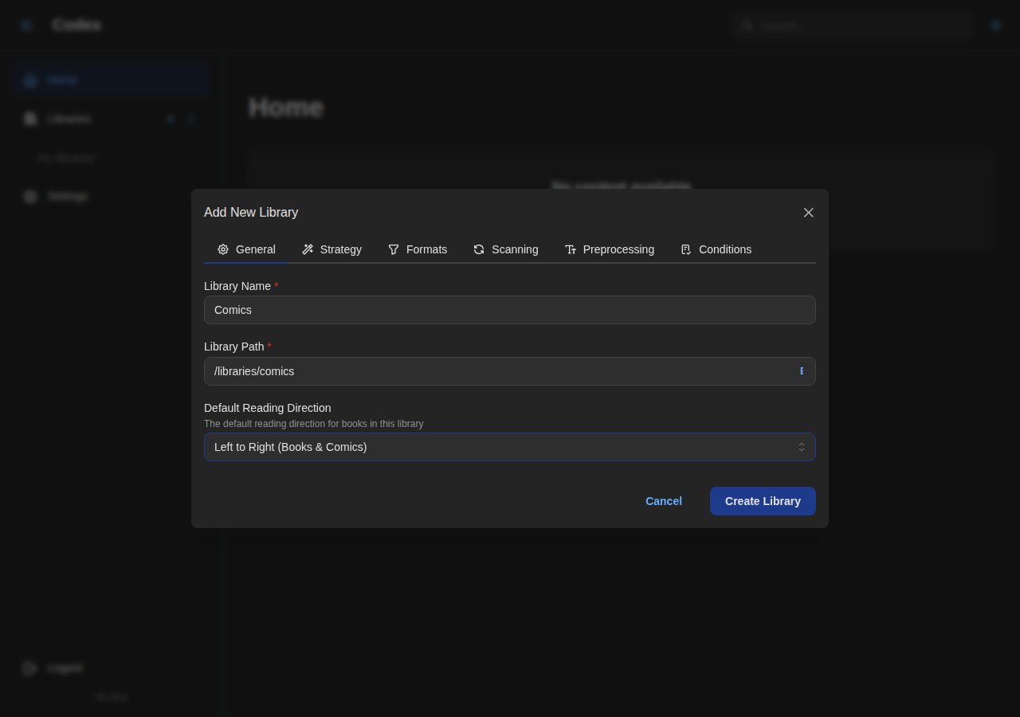This screenshot has width=1020, height=717.
Task: Click the refresh icon on the Scanning tab
Action: [x=477, y=249]
